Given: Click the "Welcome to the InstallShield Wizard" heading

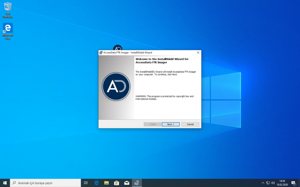Looking at the screenshot, I should click(162, 61).
